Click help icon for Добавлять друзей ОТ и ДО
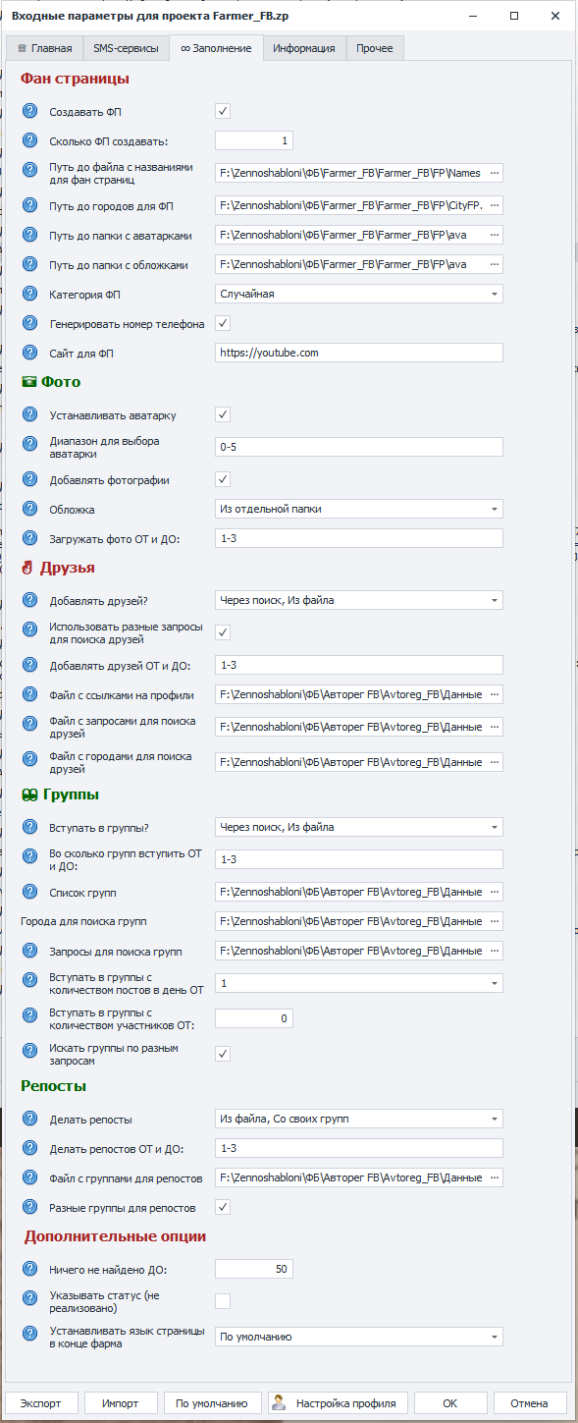The width and height of the screenshot is (578, 1423). [x=30, y=666]
